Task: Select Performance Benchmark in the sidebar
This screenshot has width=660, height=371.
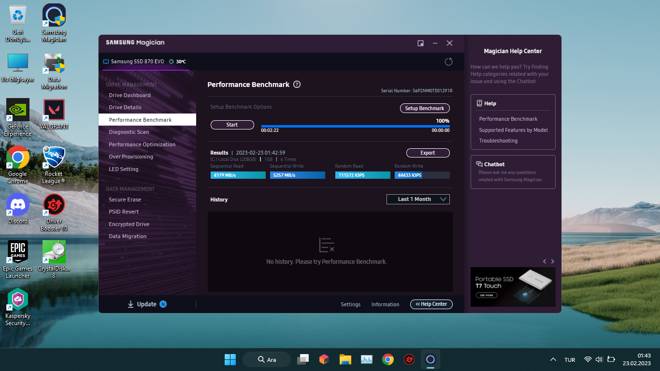Action: click(x=147, y=120)
